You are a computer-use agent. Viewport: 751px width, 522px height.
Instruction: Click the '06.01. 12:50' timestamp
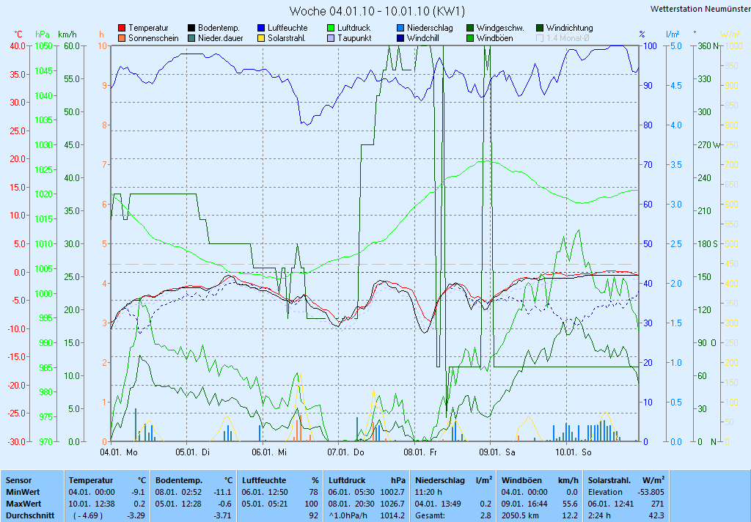click(265, 493)
